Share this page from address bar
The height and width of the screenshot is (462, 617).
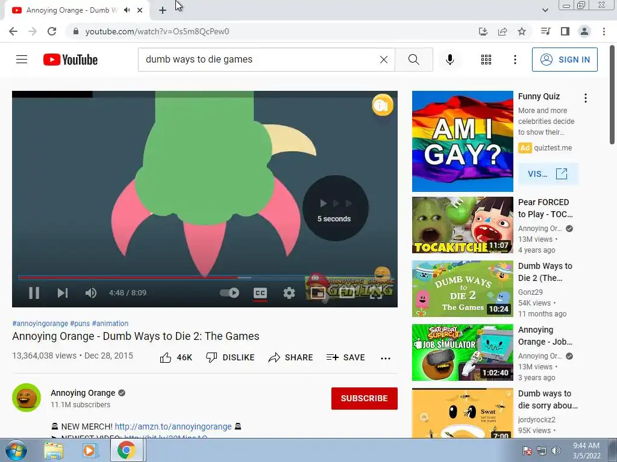pyautogui.click(x=503, y=31)
